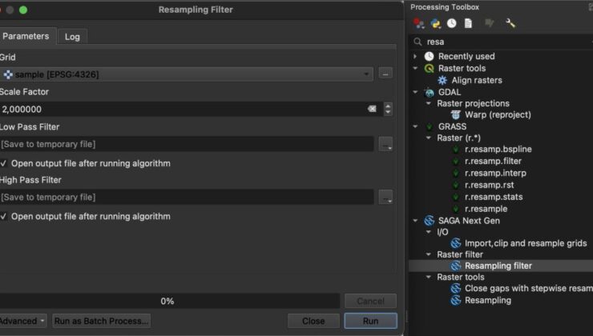
Task: Click the SAGA Next Gen provider icon
Action: pos(429,221)
